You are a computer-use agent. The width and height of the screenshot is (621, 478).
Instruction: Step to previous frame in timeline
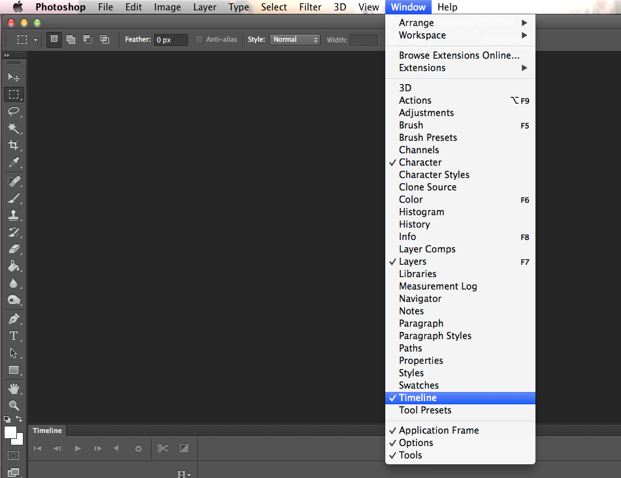[x=57, y=449]
